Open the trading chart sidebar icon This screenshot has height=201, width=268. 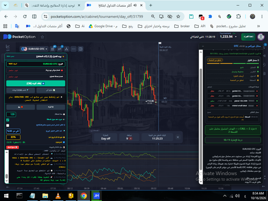pyautogui.click(x=8, y=47)
